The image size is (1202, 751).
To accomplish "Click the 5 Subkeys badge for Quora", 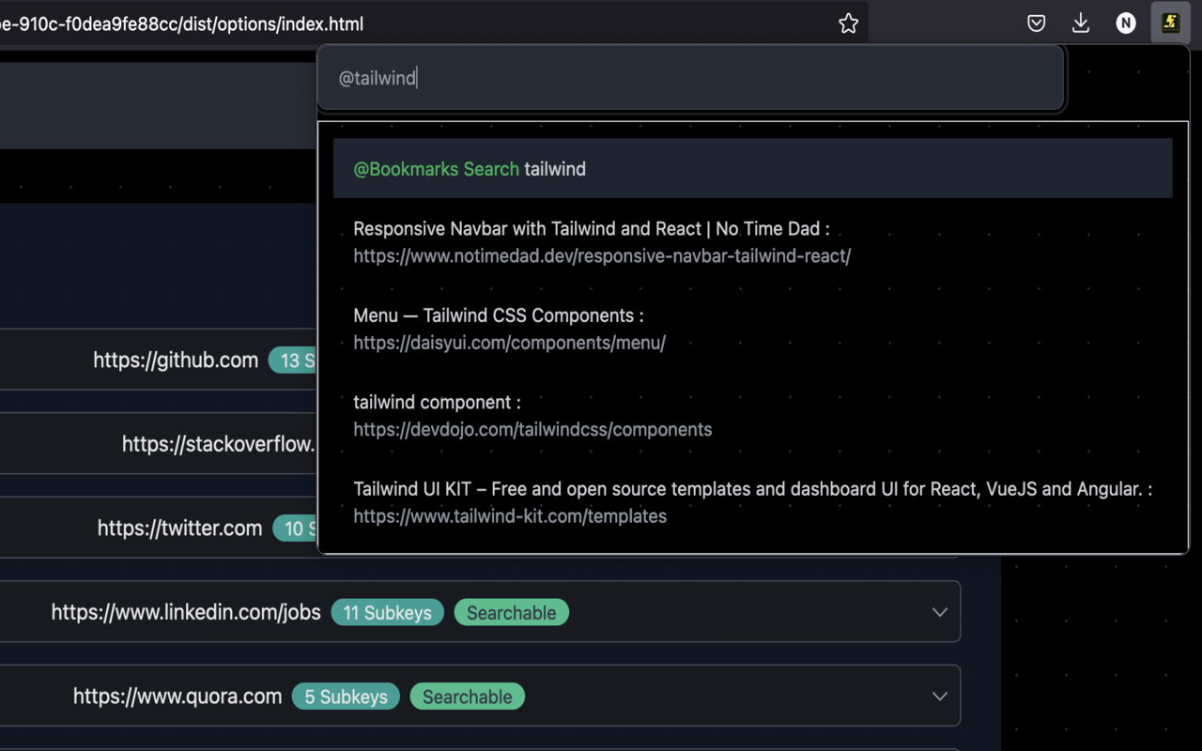I will coord(347,697).
